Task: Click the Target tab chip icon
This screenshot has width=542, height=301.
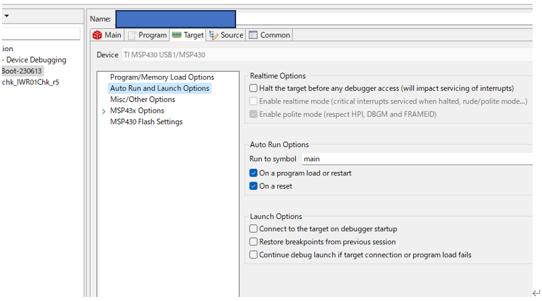Action: [x=176, y=35]
